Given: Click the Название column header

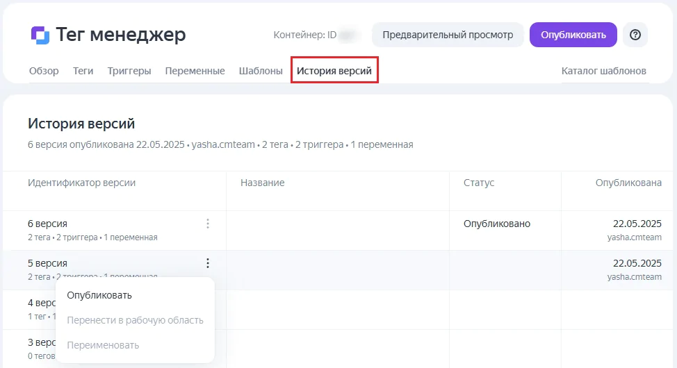Looking at the screenshot, I should (263, 183).
